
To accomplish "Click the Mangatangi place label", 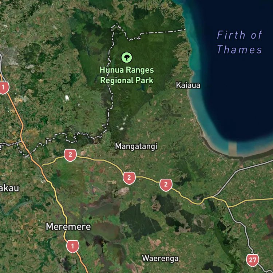I will 136,146.
